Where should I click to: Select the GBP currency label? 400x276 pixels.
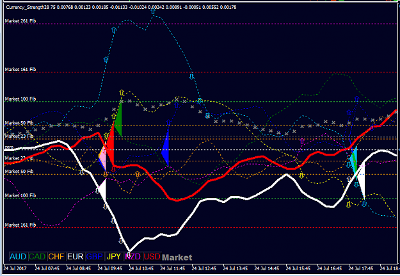(95, 256)
